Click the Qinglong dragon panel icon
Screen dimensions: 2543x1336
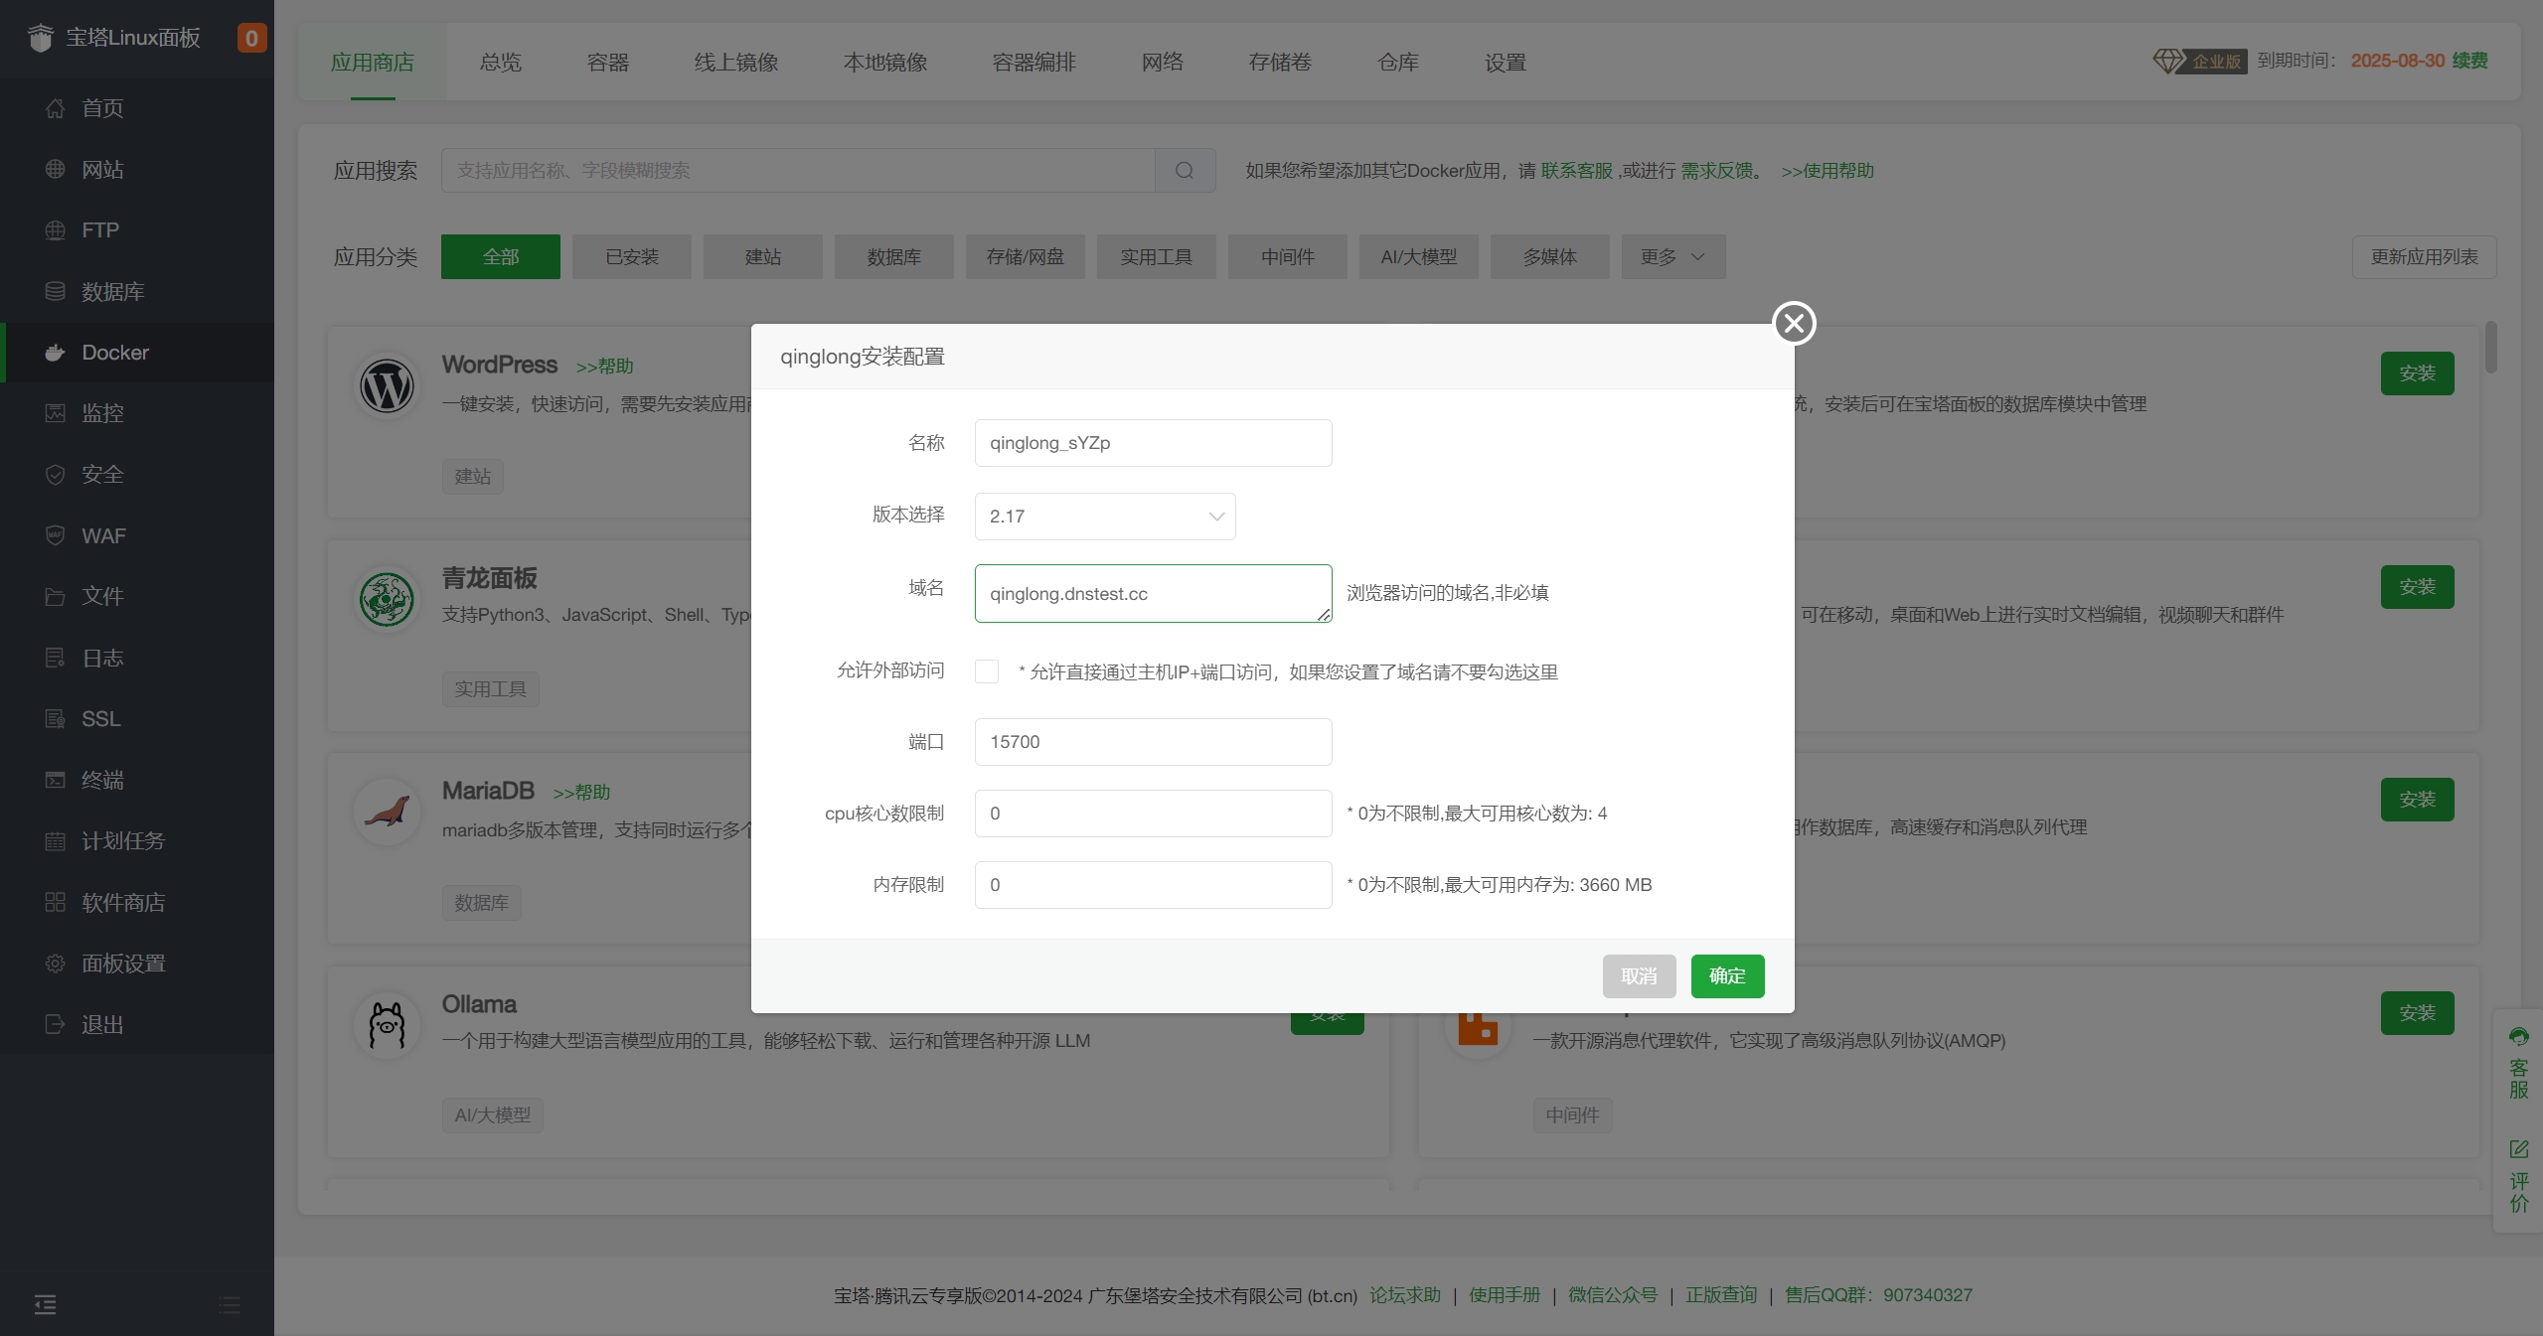387,599
